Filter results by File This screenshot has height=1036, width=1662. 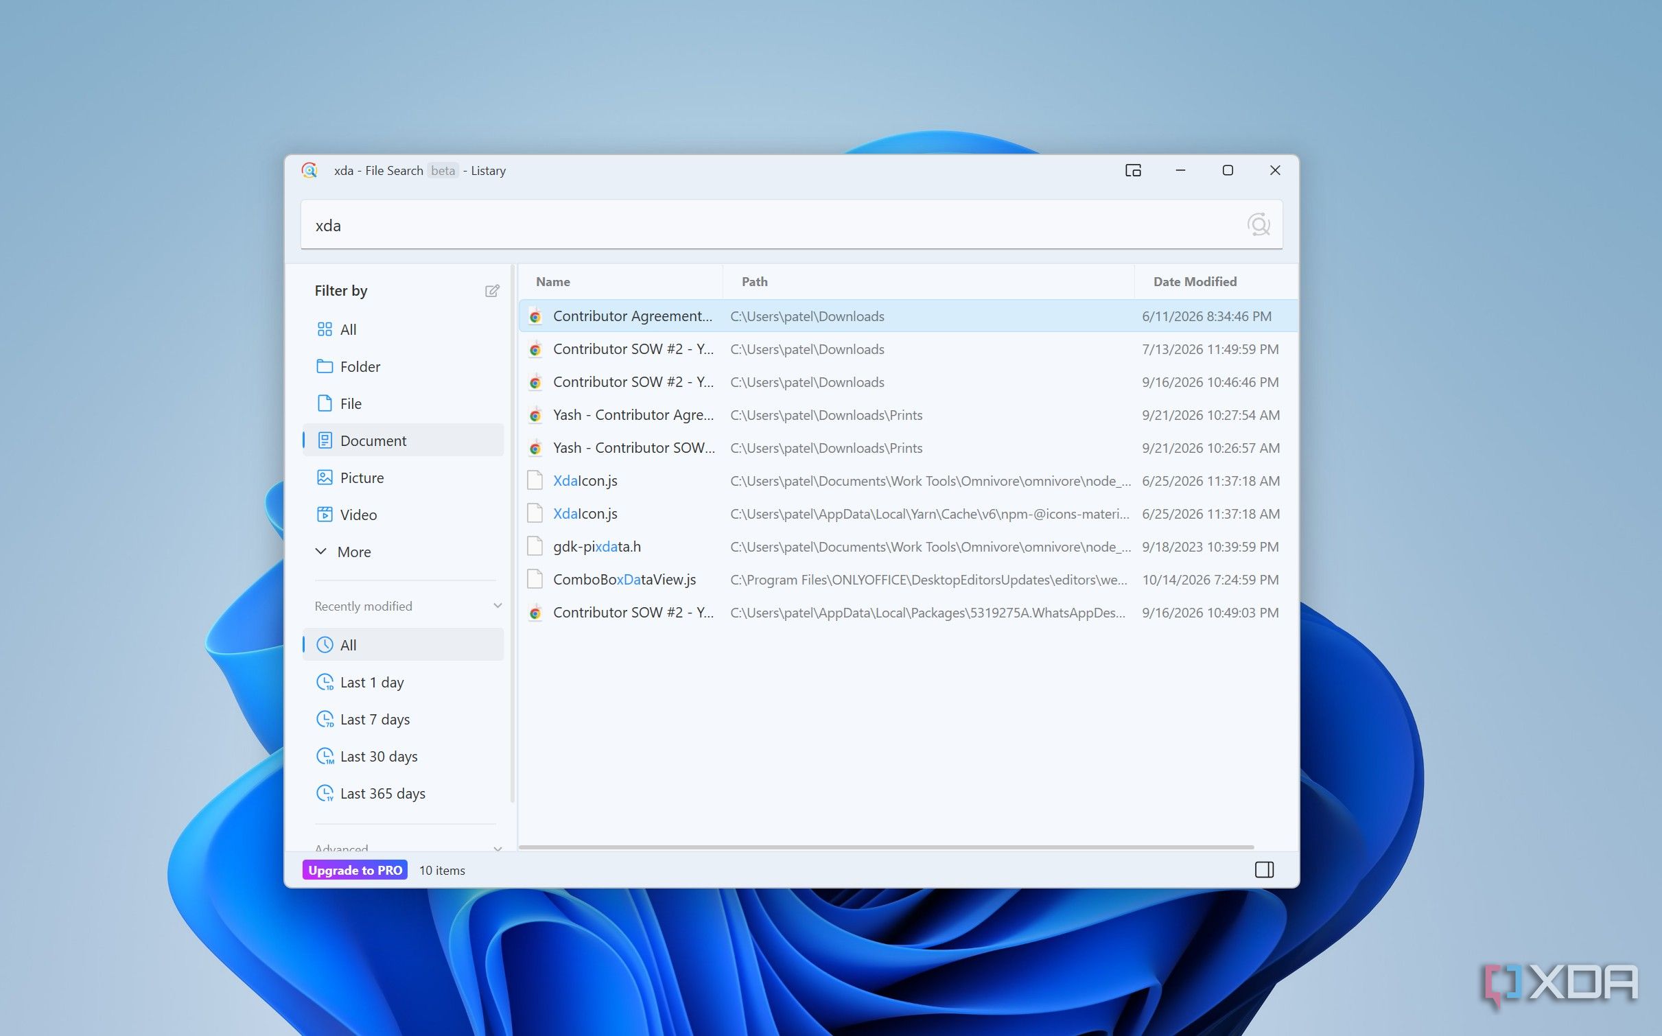(403, 403)
